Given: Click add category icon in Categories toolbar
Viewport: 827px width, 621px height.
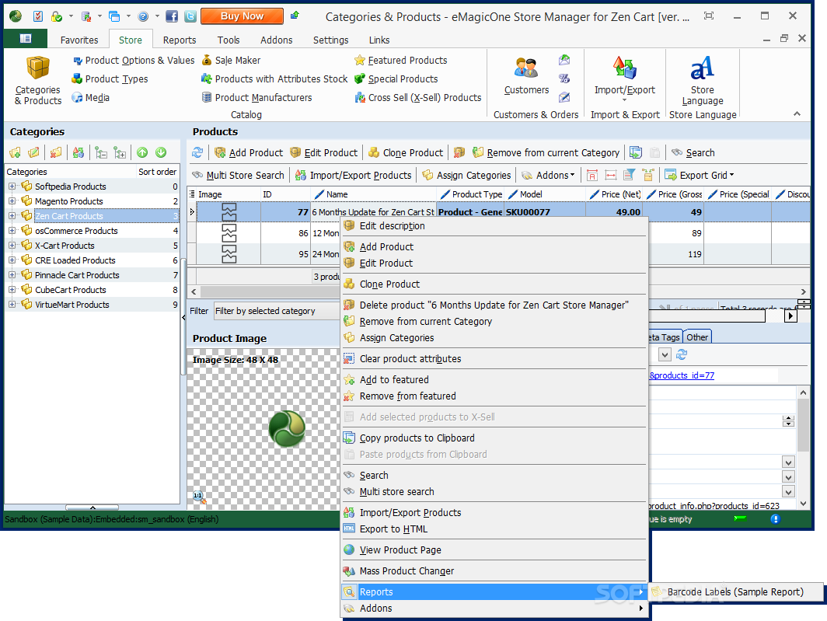Looking at the screenshot, I should pos(16,152).
